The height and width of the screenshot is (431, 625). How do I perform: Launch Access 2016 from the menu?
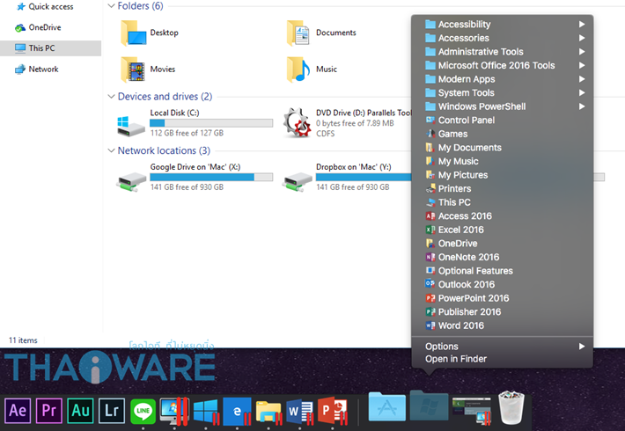[x=503, y=215]
